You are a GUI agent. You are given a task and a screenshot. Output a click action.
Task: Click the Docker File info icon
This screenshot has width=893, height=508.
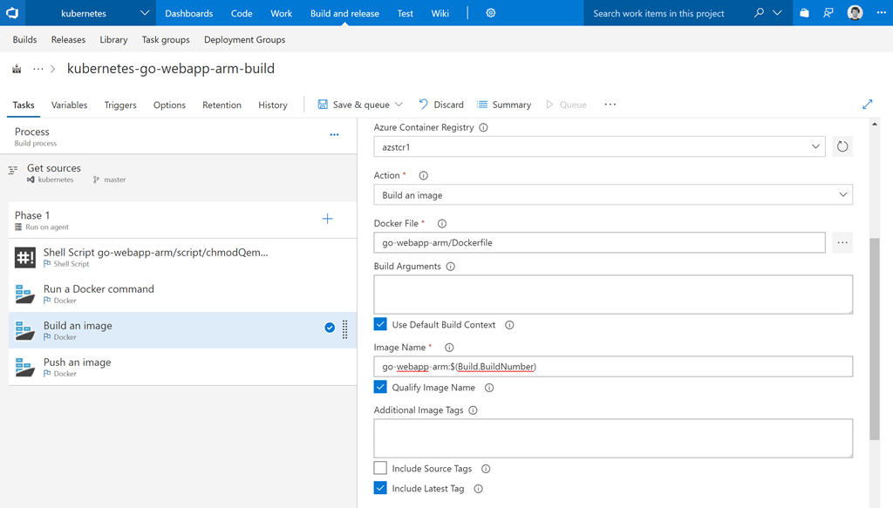[x=442, y=224]
